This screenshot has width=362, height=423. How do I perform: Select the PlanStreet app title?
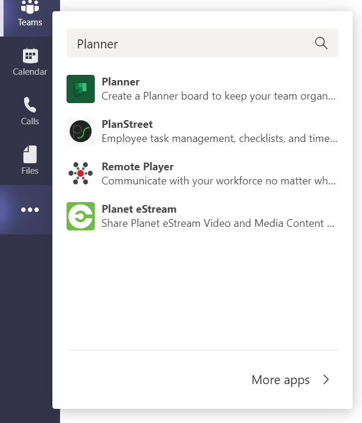(x=127, y=124)
